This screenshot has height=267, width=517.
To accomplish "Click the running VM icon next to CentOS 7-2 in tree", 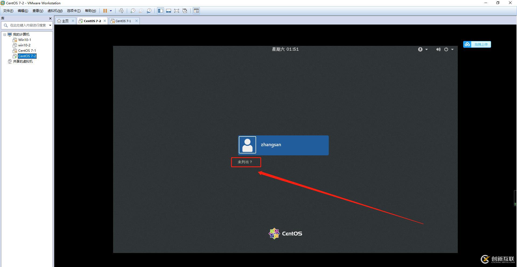I will (15, 56).
